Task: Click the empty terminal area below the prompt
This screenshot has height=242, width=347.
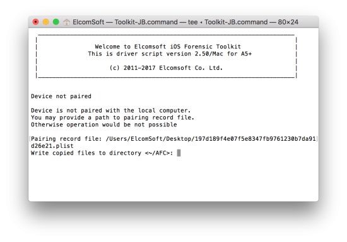Action: (173, 179)
